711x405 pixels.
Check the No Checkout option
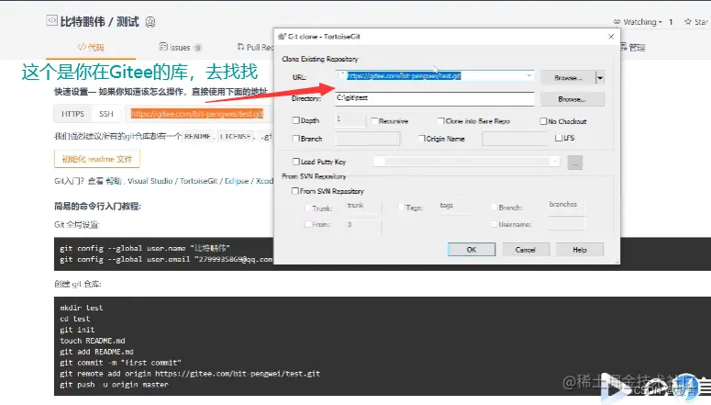click(x=543, y=121)
